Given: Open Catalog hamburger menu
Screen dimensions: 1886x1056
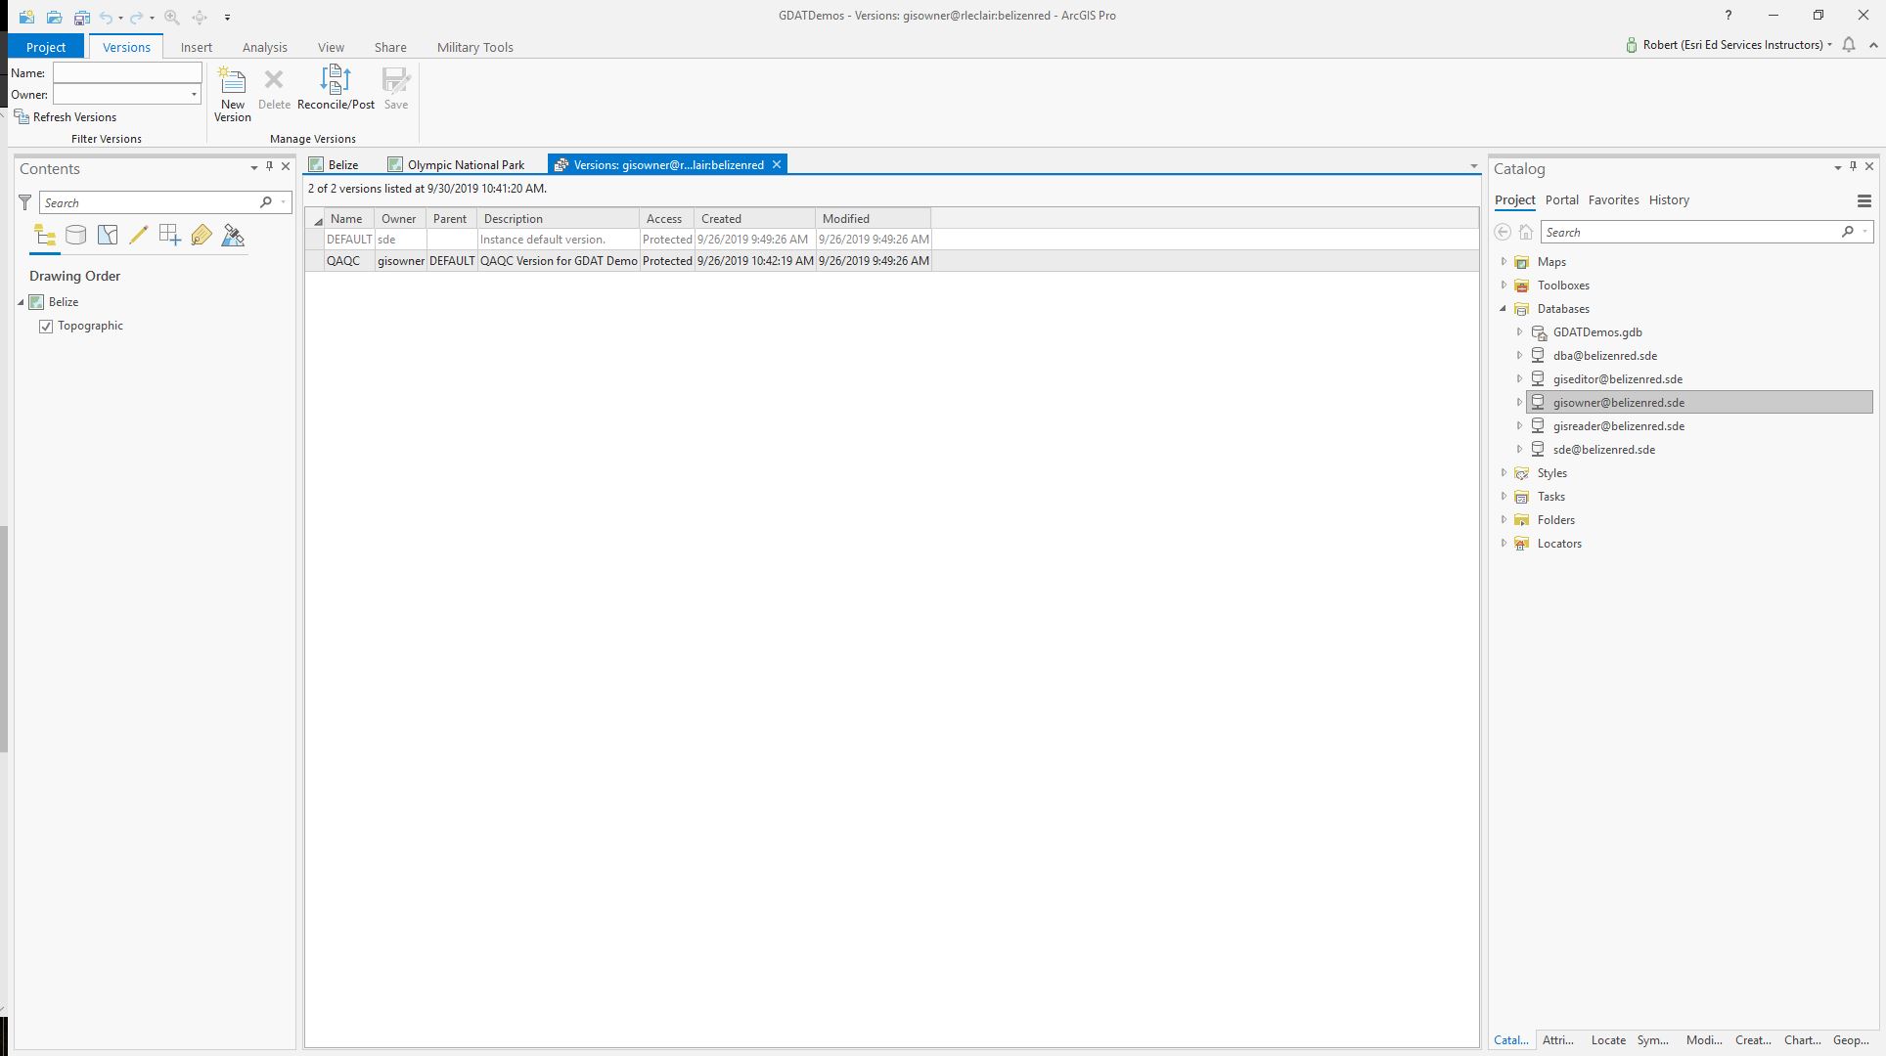Looking at the screenshot, I should pos(1864,200).
